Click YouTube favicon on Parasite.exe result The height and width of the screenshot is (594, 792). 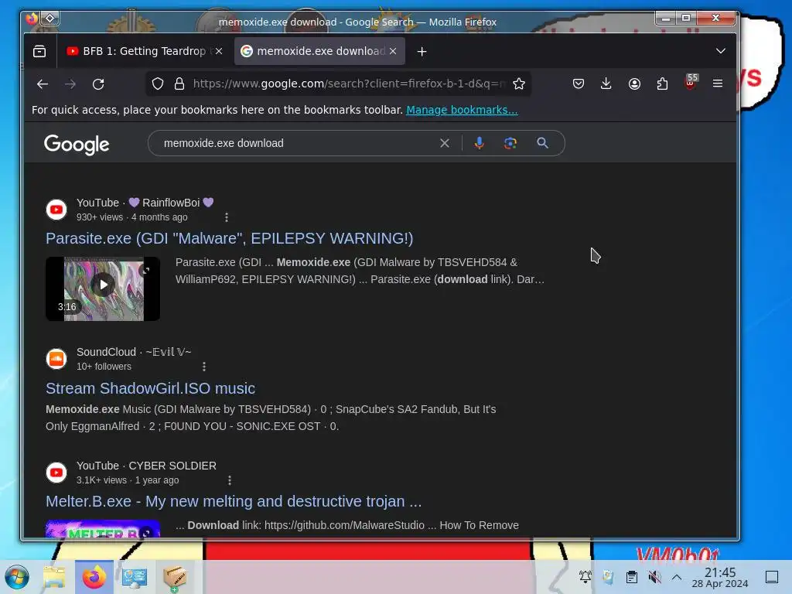[x=56, y=210]
